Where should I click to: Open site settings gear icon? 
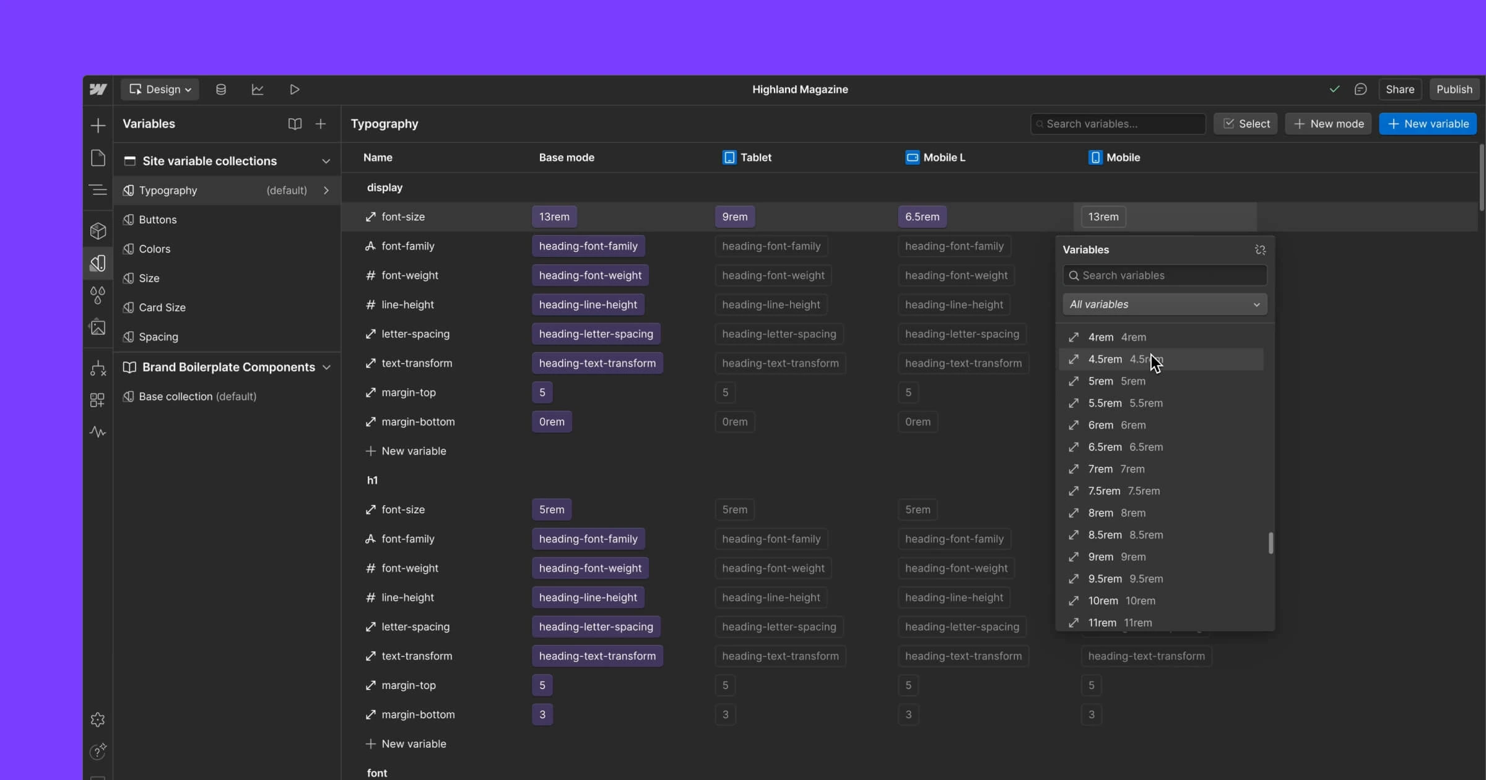(98, 719)
